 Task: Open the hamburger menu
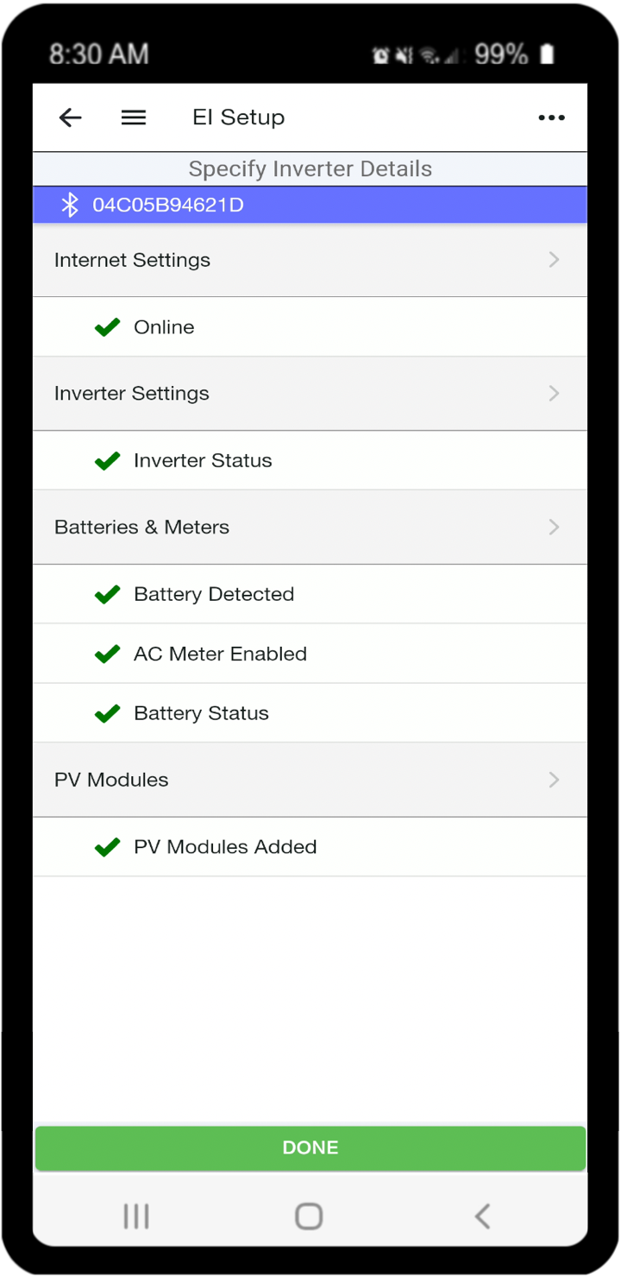pyautogui.click(x=134, y=117)
